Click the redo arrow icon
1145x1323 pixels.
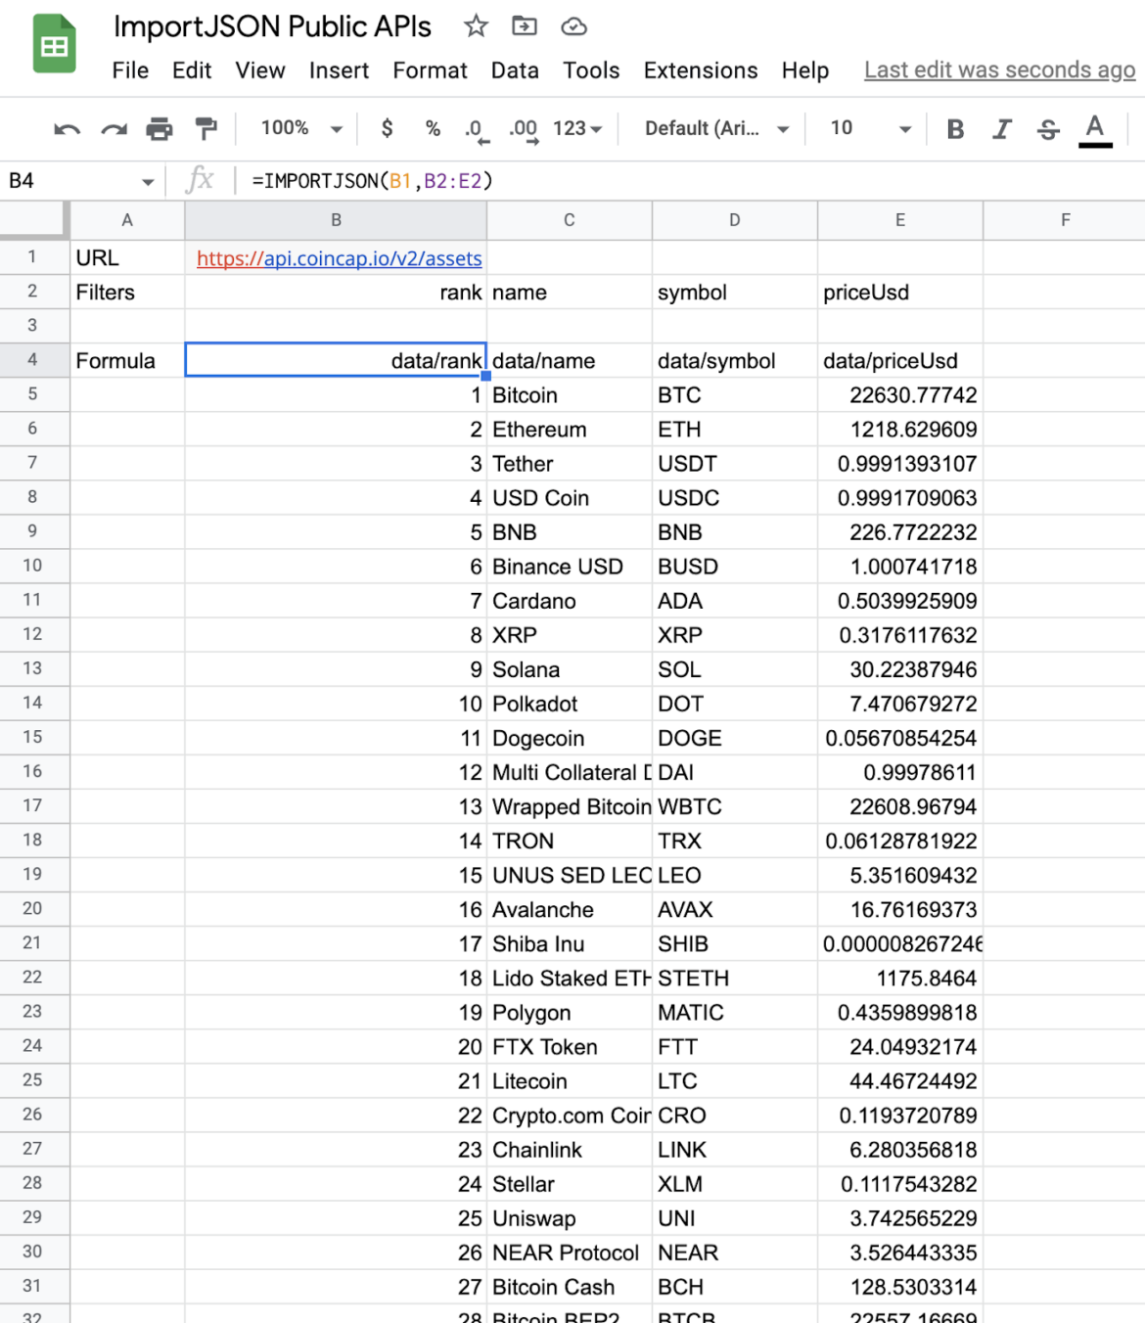114,129
